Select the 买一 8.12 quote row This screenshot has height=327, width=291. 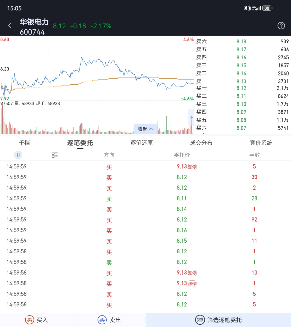click(x=243, y=88)
